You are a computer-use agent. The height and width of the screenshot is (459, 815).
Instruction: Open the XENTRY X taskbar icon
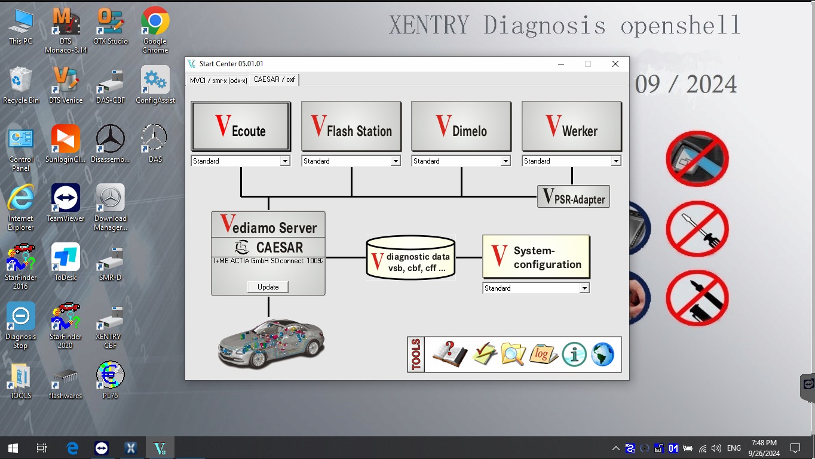(x=131, y=448)
